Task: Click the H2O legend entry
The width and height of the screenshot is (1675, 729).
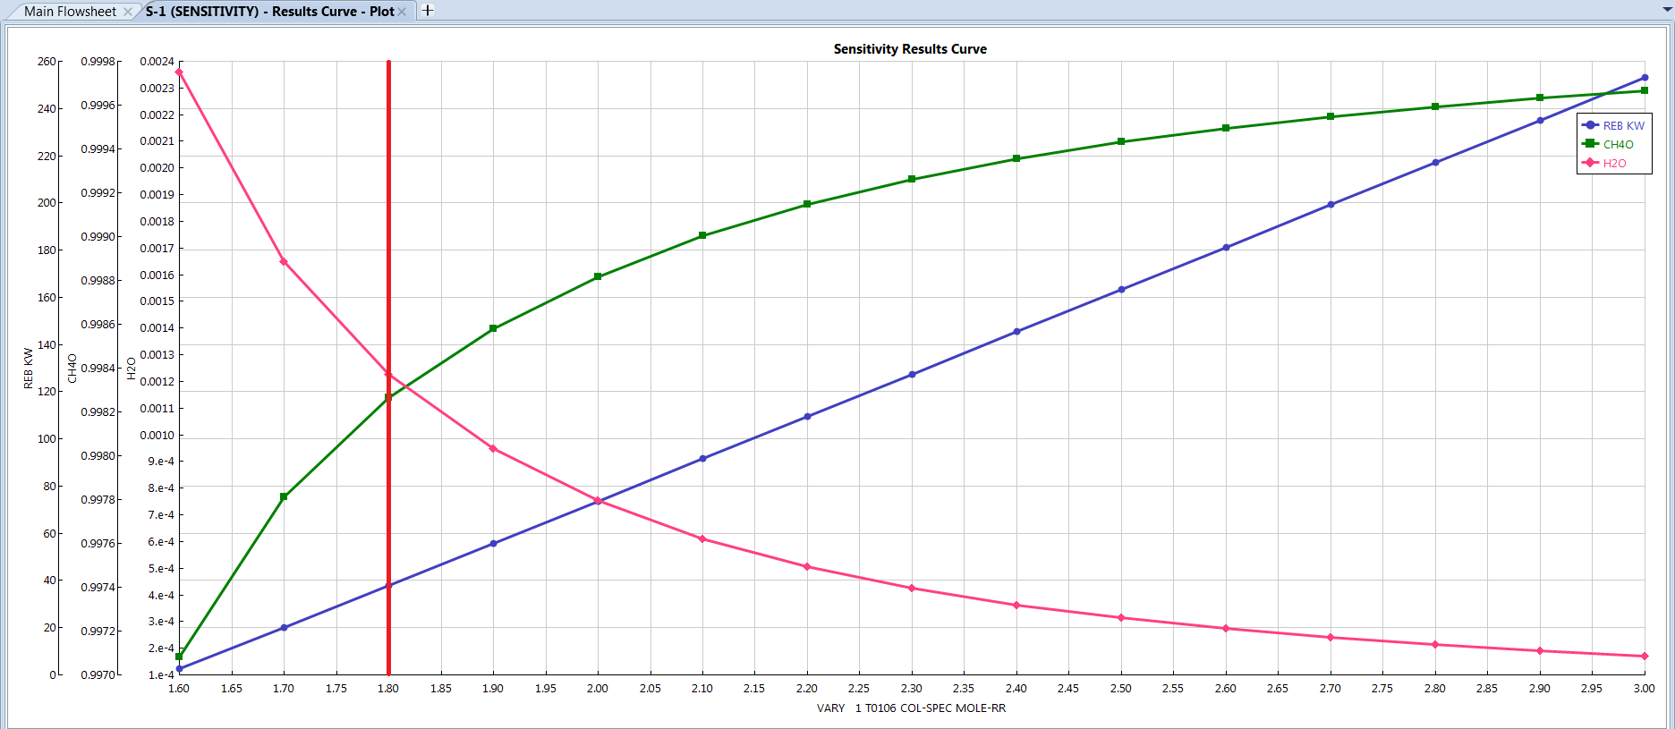Action: [1605, 164]
